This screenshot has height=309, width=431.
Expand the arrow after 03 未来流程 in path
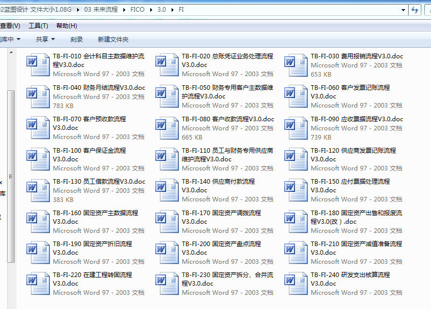tap(124, 10)
